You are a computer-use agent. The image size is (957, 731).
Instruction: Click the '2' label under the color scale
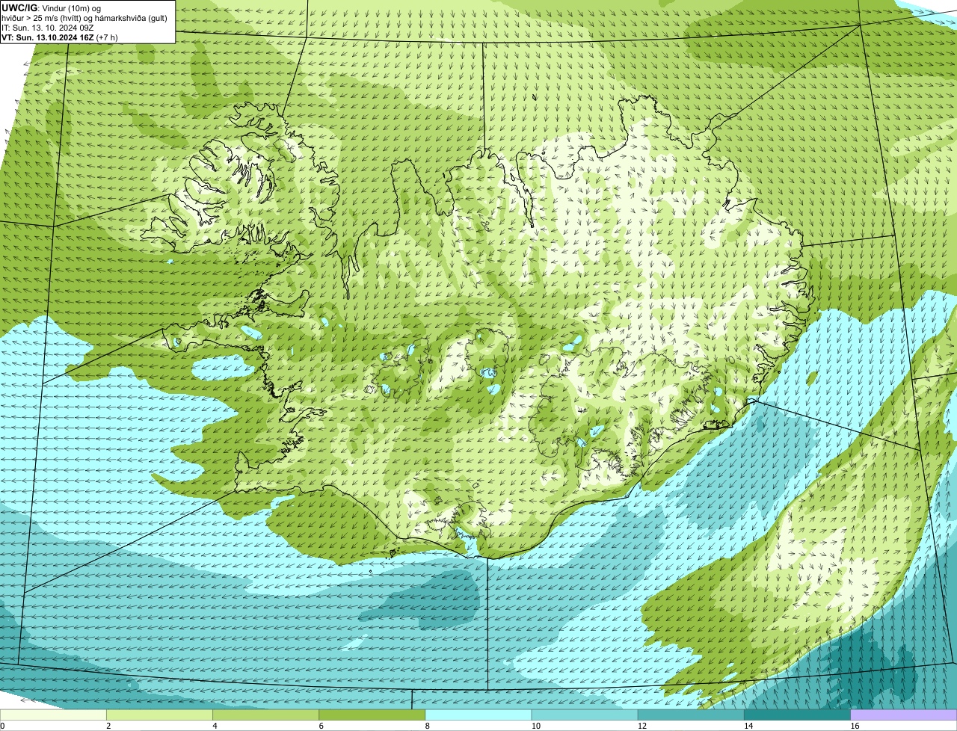108,726
